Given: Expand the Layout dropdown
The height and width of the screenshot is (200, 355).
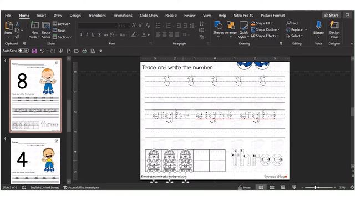Looking at the screenshot, I should pyautogui.click(x=62, y=23).
